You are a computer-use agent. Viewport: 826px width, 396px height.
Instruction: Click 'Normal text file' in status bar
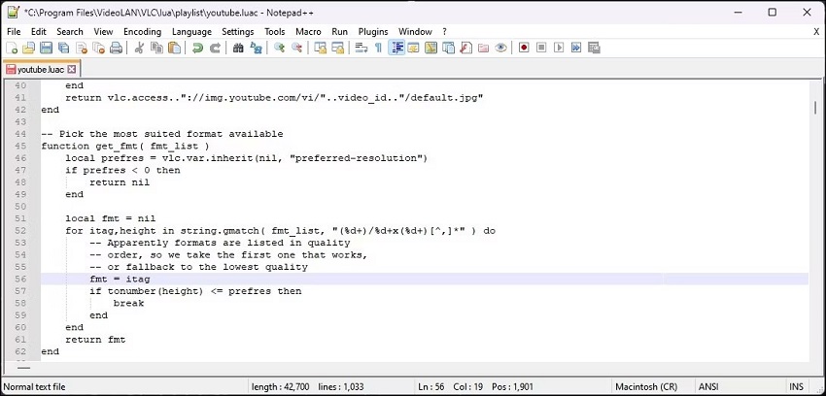[x=35, y=387]
